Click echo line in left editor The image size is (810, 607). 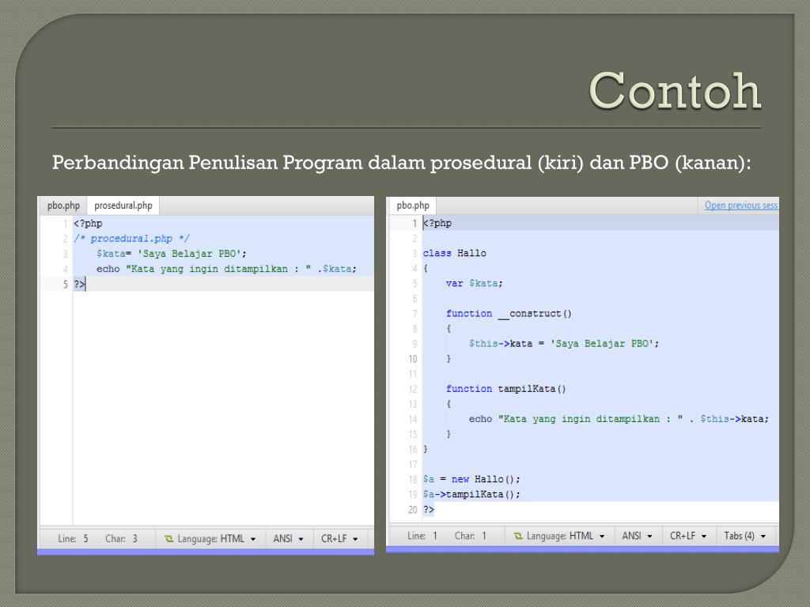[226, 269]
